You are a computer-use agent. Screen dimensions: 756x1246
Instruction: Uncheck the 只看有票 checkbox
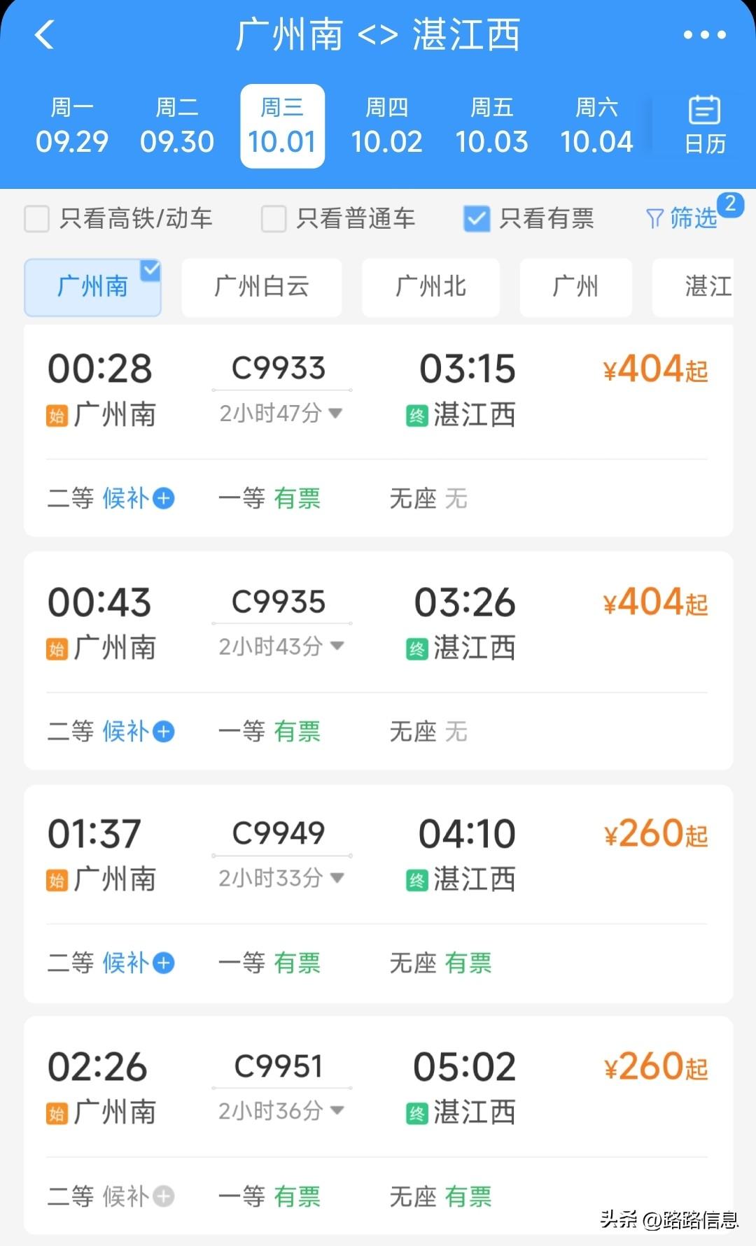[477, 218]
